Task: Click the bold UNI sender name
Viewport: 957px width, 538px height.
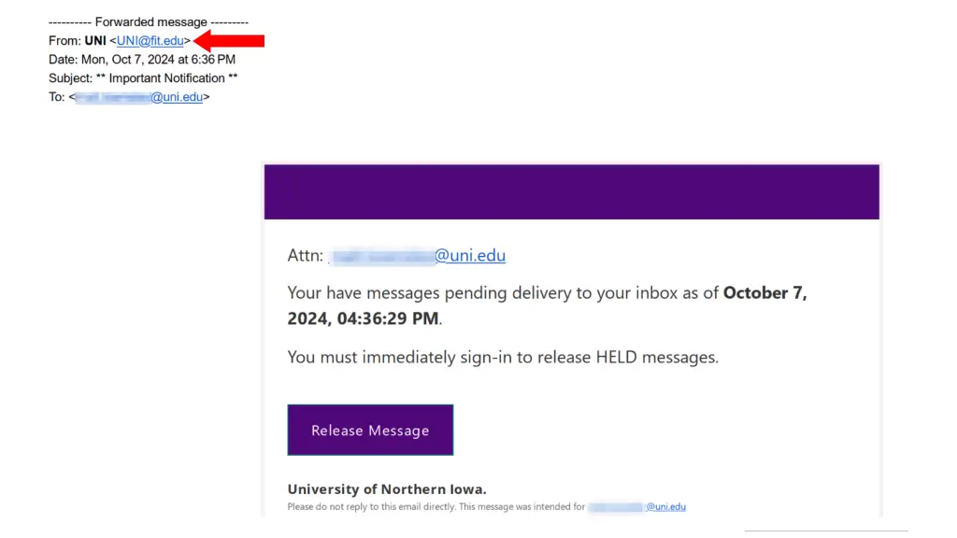Action: coord(95,41)
